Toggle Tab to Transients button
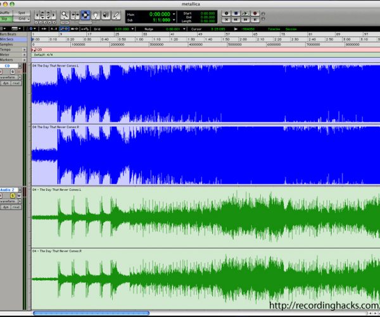Image resolution: width=380 pixels, height=317 pixels. (44, 29)
